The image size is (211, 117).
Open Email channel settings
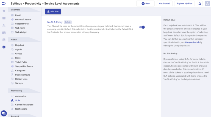tap(18, 15)
